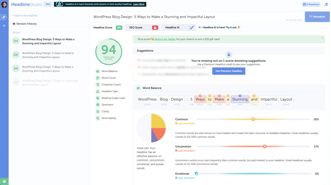
Task: Jump to Reading Grade Level metric
Action: [x=113, y=98]
